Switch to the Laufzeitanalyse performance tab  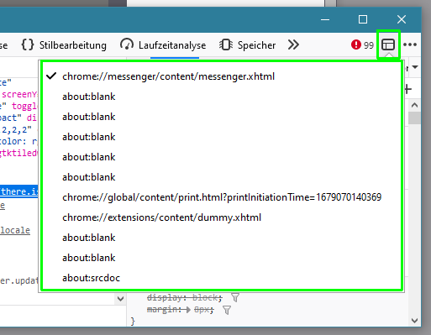click(163, 45)
